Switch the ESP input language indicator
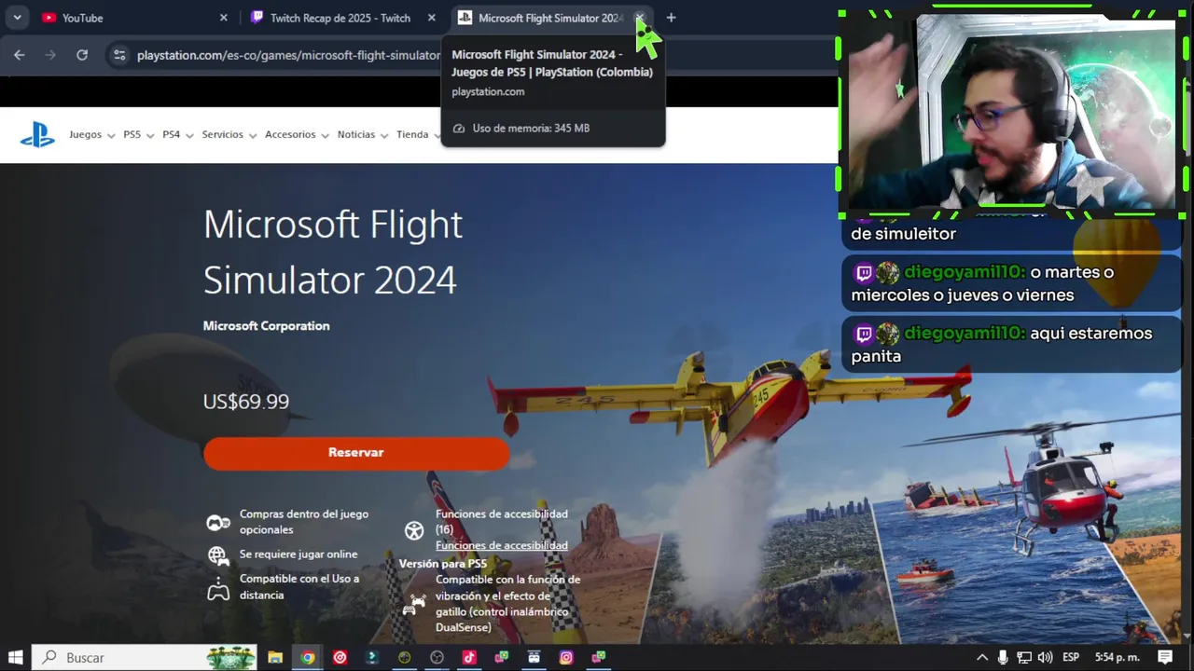 pyautogui.click(x=1071, y=657)
